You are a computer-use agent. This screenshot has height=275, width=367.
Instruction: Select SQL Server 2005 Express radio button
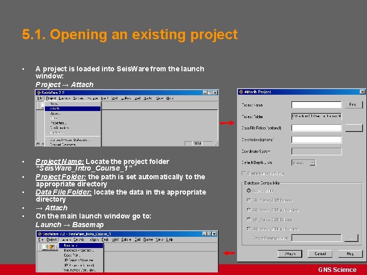(249, 200)
